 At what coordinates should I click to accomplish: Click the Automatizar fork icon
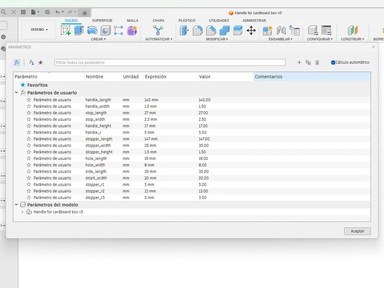pyautogui.click(x=158, y=30)
